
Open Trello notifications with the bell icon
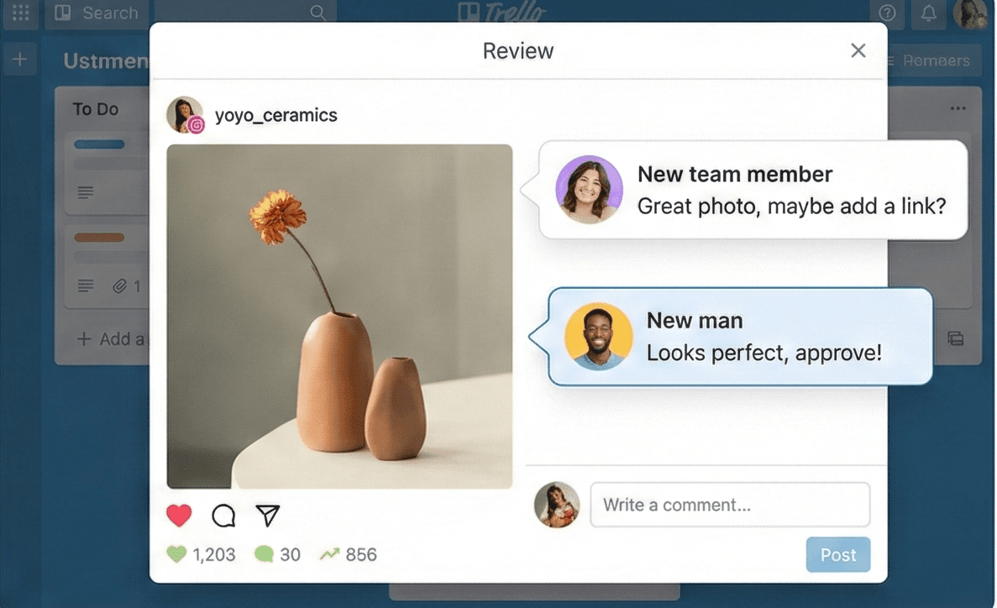[928, 13]
